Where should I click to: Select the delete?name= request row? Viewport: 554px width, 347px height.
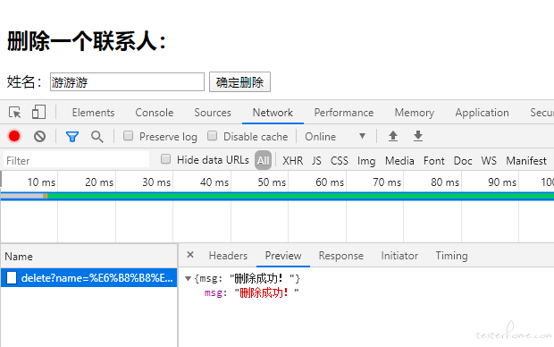pos(89,278)
